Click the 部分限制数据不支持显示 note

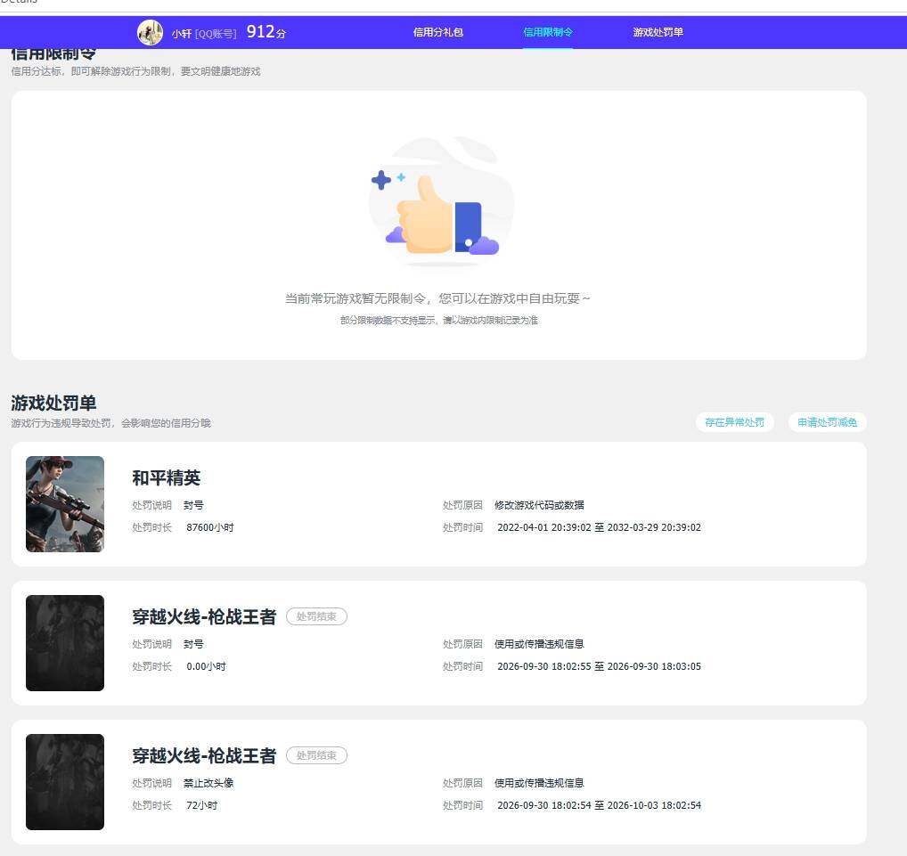pos(439,320)
